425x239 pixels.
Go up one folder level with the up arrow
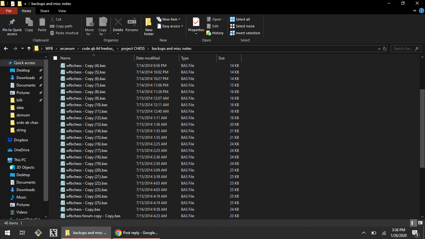click(29, 49)
